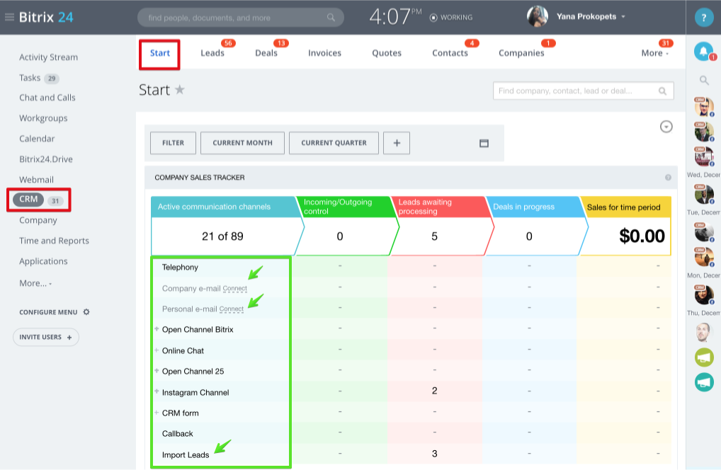The width and height of the screenshot is (721, 470).
Task: Click the Invite Users button
Action: point(46,337)
